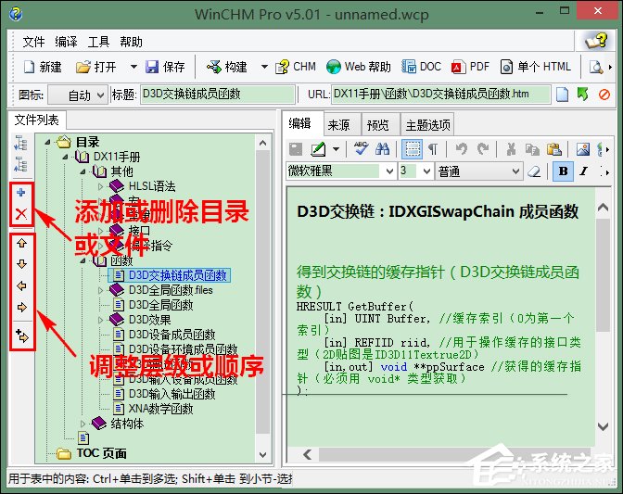This screenshot has width=623, height=494.
Task: Click the editor save disk icon
Action: point(296,149)
